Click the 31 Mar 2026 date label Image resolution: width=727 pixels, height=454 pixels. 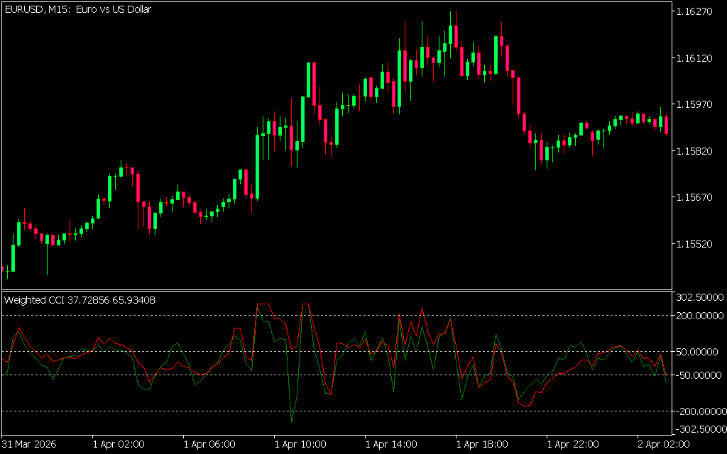29,444
